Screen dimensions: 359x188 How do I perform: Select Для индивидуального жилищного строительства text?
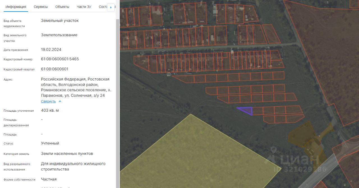tap(73, 166)
